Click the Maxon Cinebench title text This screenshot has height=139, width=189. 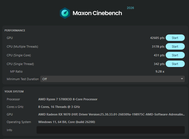coord(97,13)
